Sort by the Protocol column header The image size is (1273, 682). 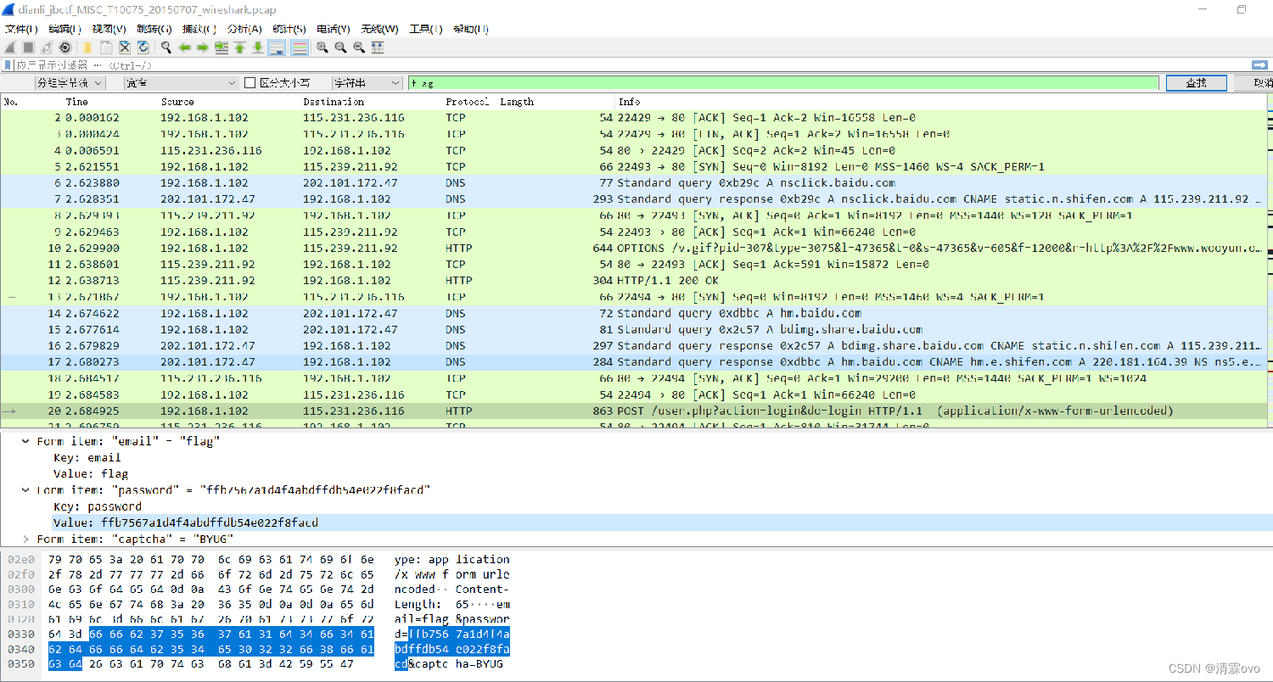click(467, 102)
